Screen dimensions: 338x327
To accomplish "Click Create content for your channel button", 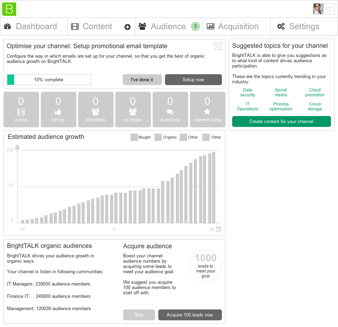I will point(281,122).
